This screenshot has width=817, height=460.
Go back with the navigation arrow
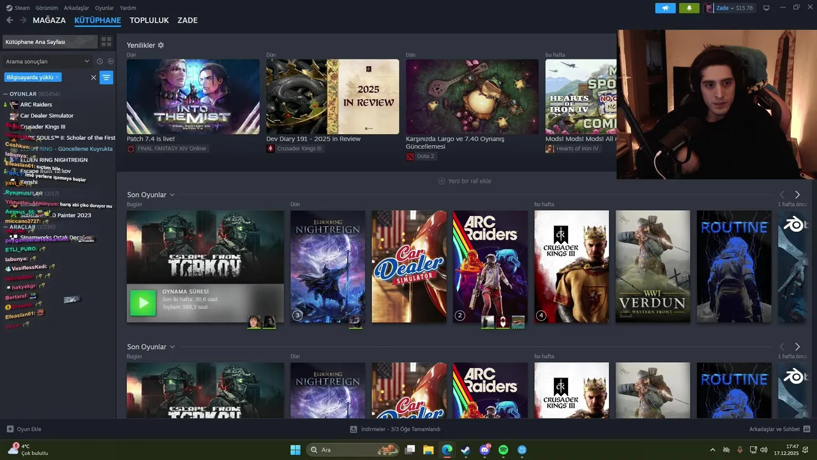click(10, 20)
